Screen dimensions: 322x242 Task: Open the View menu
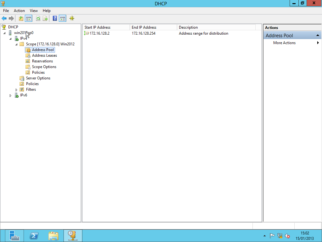pyautogui.click(x=34, y=11)
